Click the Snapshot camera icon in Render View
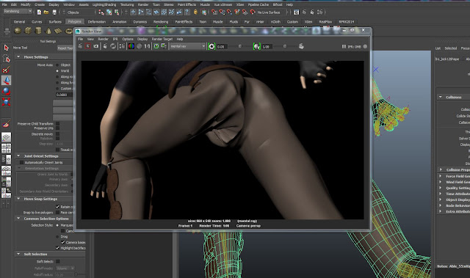 96,46
